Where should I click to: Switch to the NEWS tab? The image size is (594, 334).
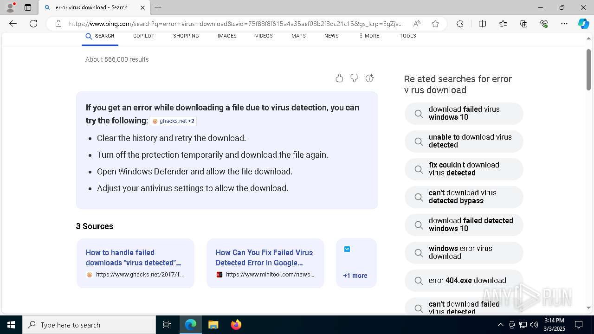(x=331, y=36)
